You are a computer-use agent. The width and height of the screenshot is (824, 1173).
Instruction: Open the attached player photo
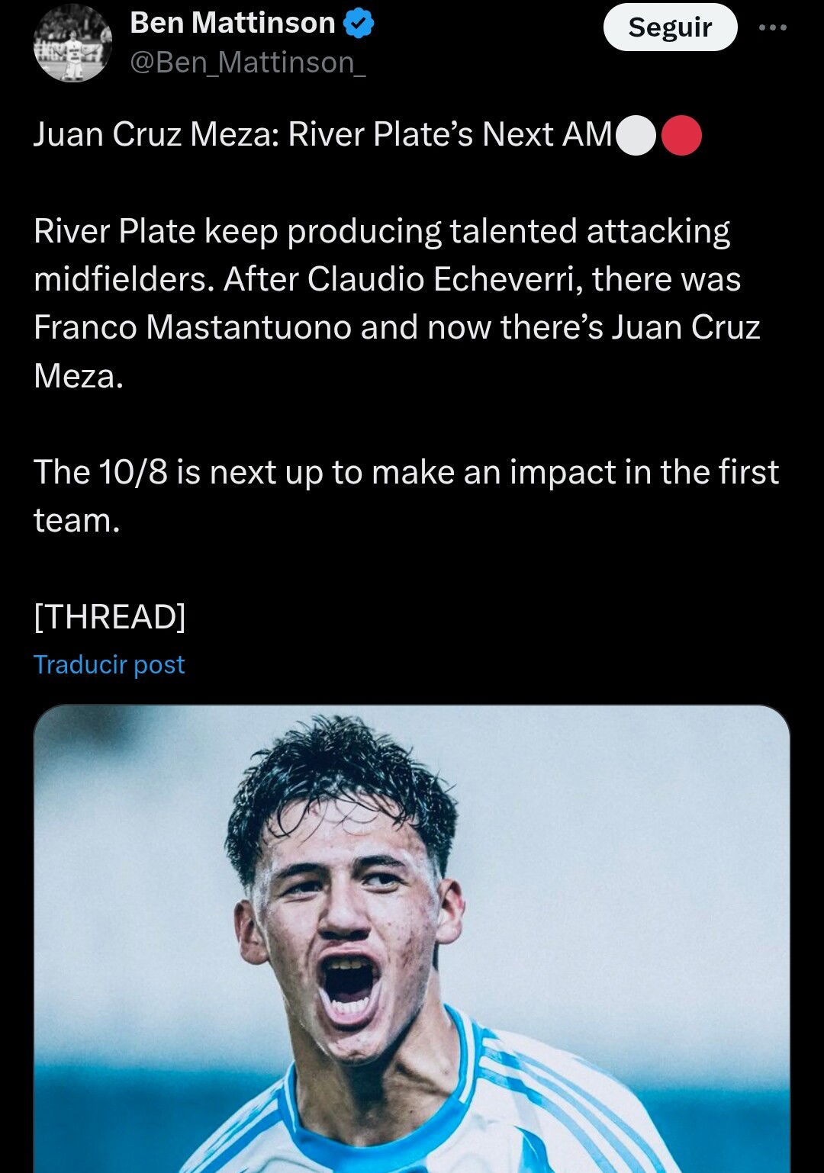click(412, 939)
